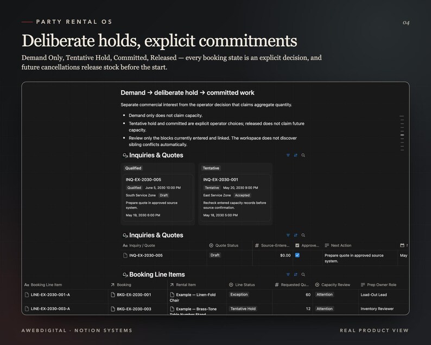Image resolution: width=431 pixels, height=345 pixels.
Task: Open INQ-EX-2030-001 tentative card
Action: tap(235, 198)
